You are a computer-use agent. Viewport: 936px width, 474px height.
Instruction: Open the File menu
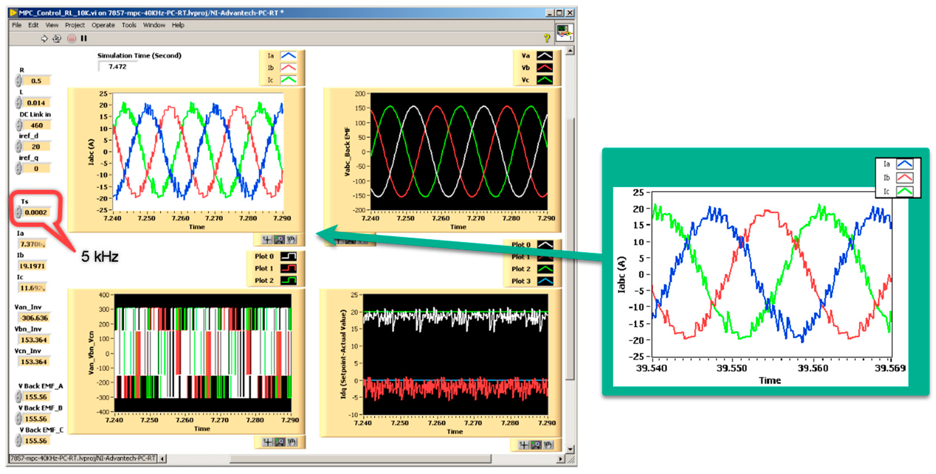(x=17, y=25)
